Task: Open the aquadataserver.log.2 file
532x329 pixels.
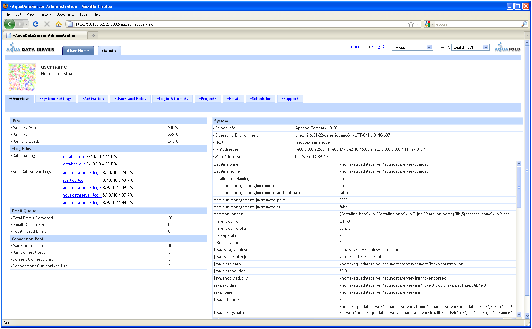Action: click(x=82, y=203)
